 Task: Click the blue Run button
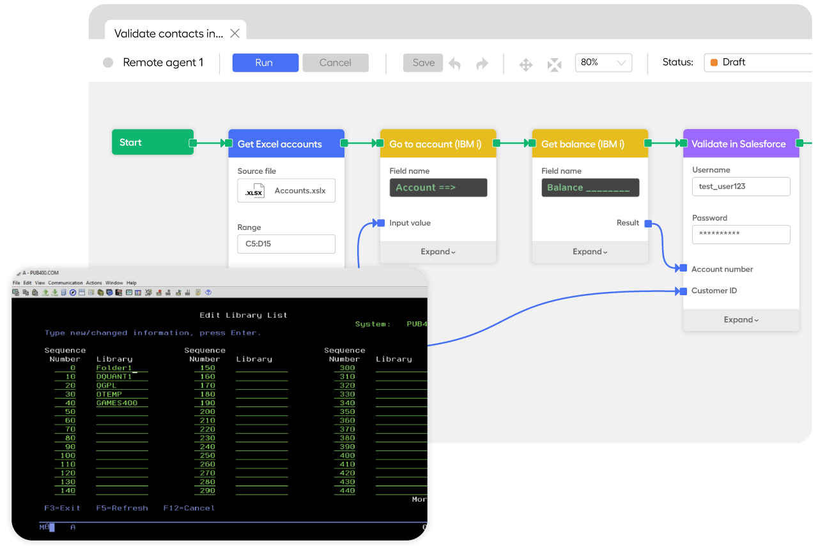tap(265, 63)
